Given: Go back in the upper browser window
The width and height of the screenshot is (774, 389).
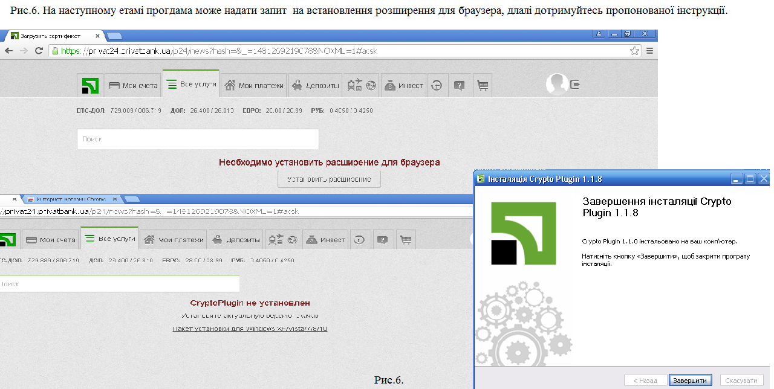Looking at the screenshot, I should tap(9, 51).
